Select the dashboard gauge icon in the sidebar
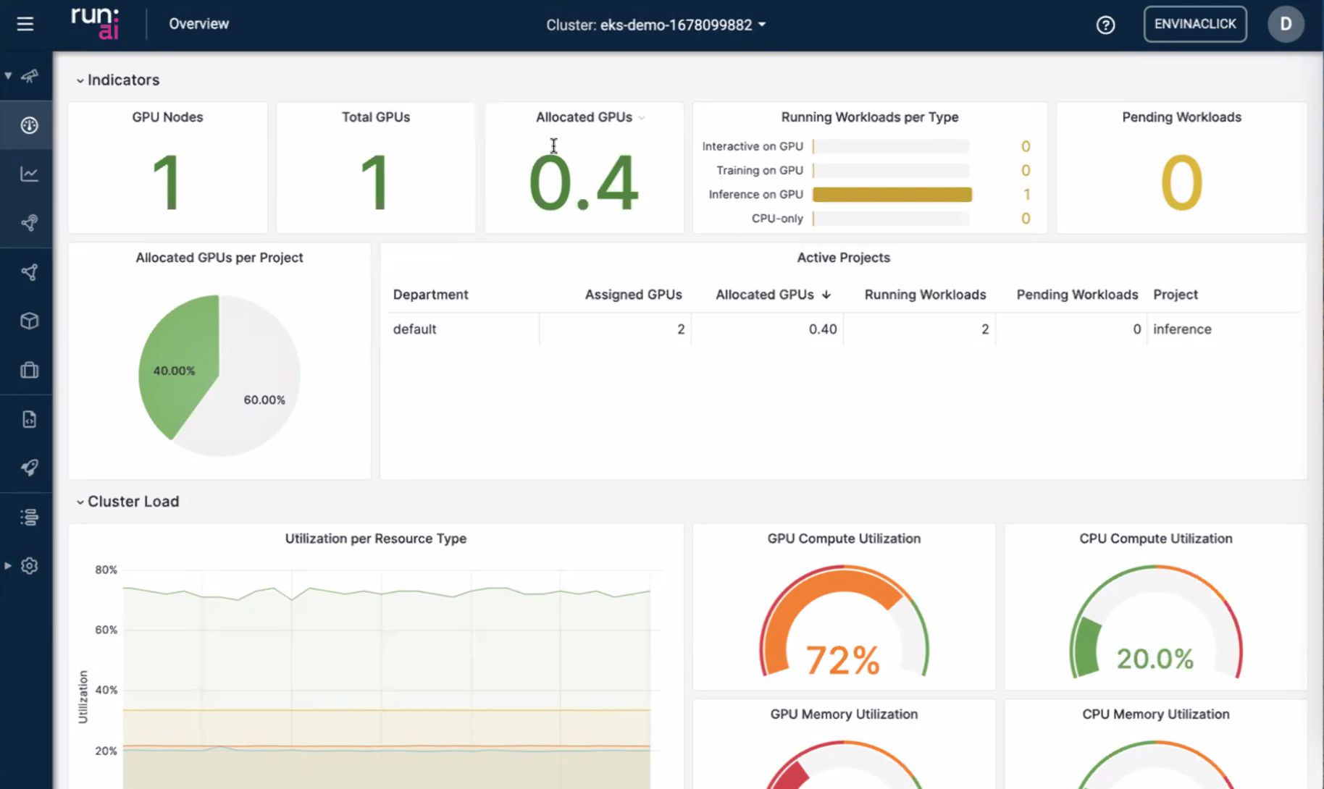Image resolution: width=1324 pixels, height=789 pixels. (x=29, y=125)
